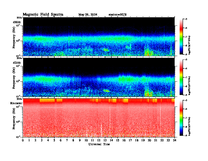Click hour label "22" on the time axis
This screenshot has width=208, height=161.
tap(162, 140)
